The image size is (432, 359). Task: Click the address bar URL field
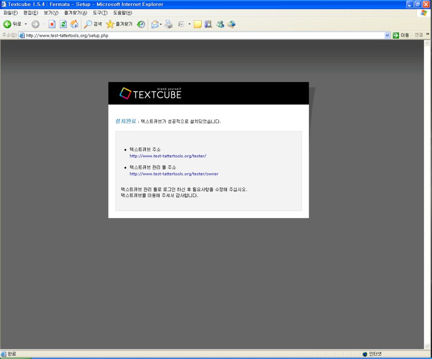pos(205,35)
